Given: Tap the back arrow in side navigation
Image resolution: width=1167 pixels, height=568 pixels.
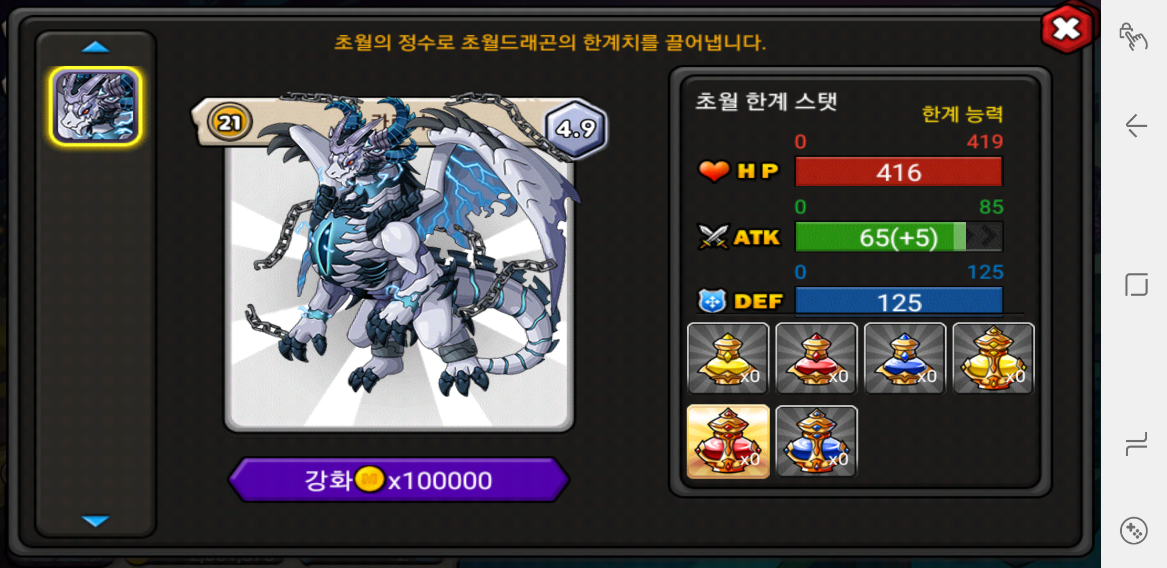Looking at the screenshot, I should pos(1135,126).
